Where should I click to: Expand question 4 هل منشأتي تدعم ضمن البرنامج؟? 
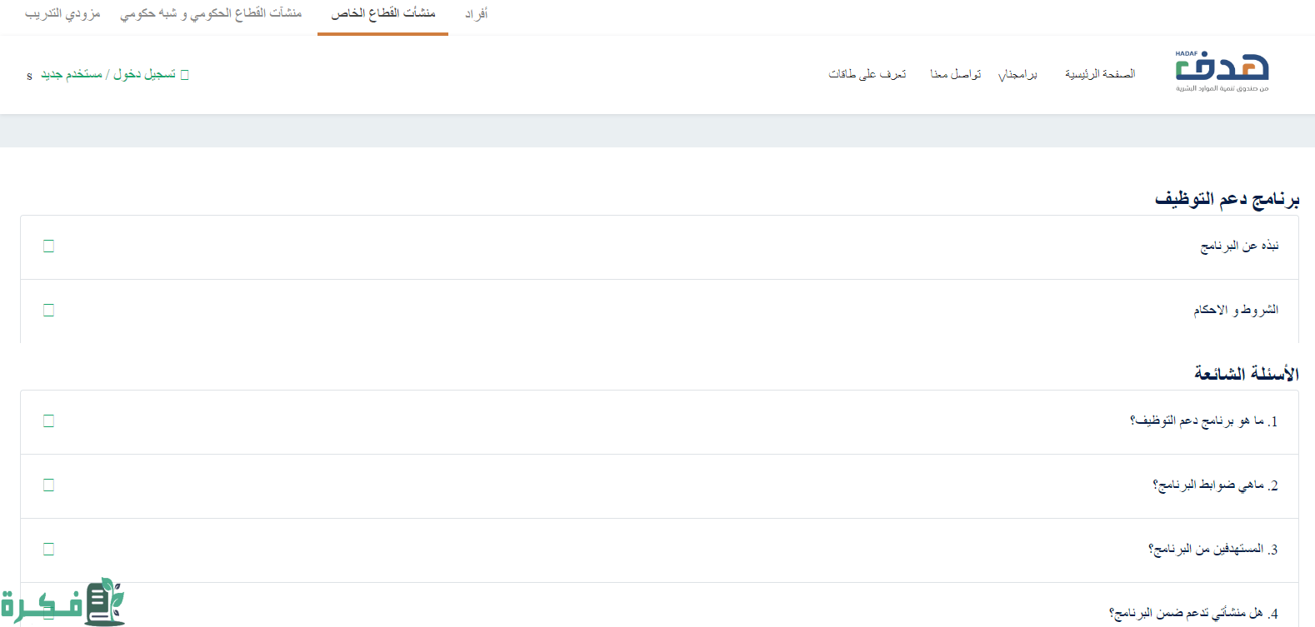1192,614
